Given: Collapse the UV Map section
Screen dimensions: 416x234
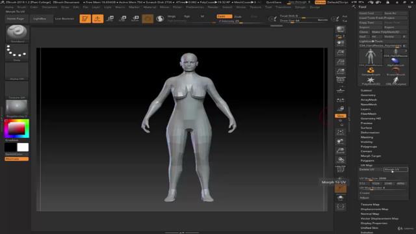Looking at the screenshot, I should pos(367,165).
